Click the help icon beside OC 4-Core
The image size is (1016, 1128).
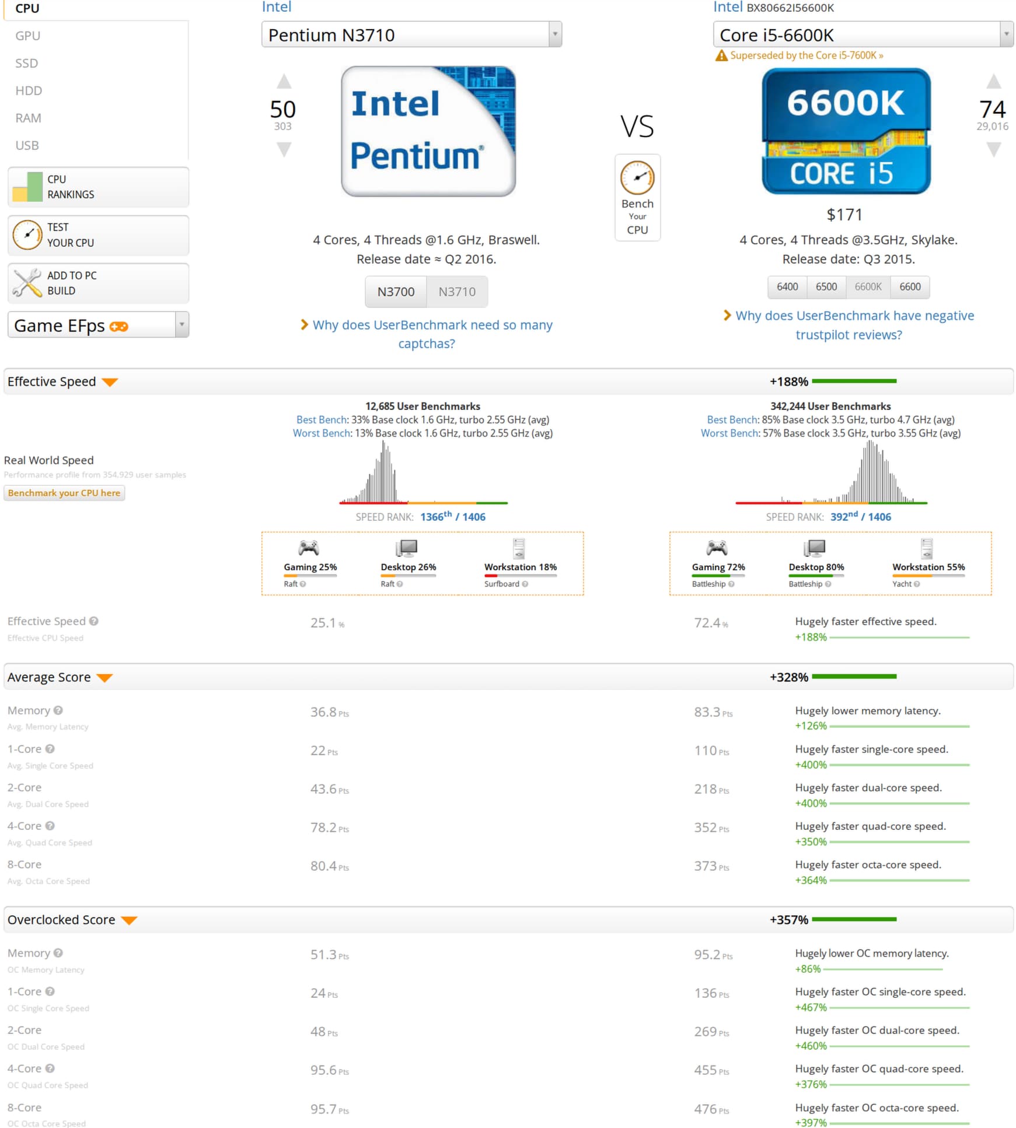pyautogui.click(x=50, y=1069)
